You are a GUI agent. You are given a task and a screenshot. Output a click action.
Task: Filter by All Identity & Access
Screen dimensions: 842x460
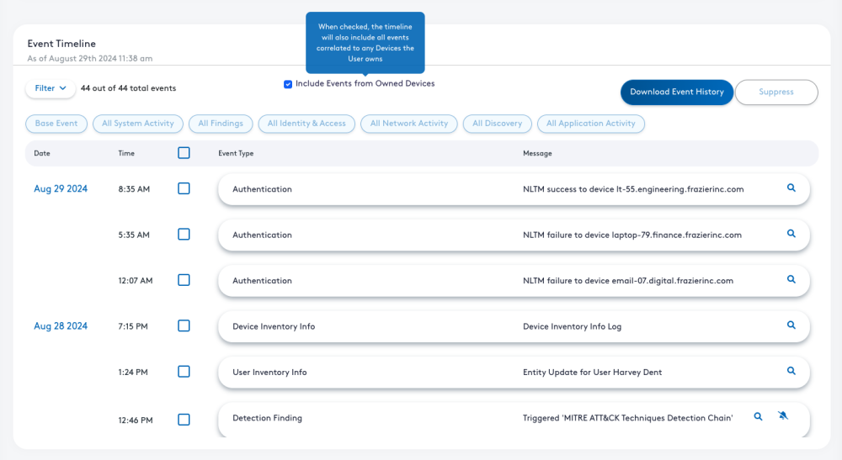(306, 124)
